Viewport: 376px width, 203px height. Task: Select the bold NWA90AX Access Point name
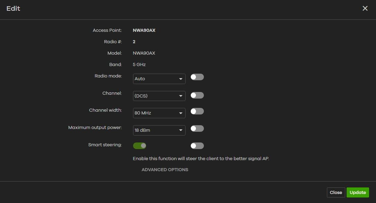tap(144, 30)
